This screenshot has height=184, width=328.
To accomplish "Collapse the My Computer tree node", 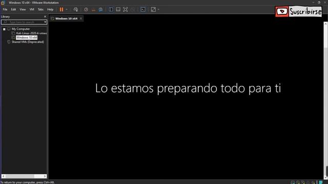I will pyautogui.click(x=4, y=29).
